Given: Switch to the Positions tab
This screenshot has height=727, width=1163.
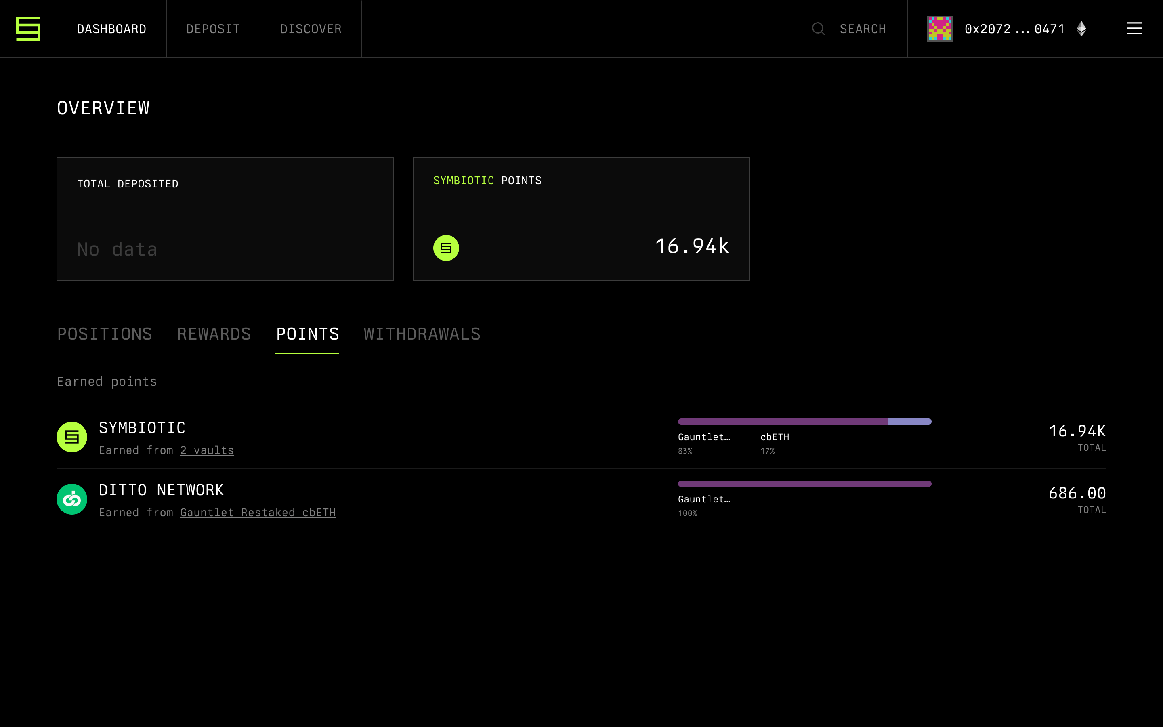Looking at the screenshot, I should pyautogui.click(x=105, y=334).
